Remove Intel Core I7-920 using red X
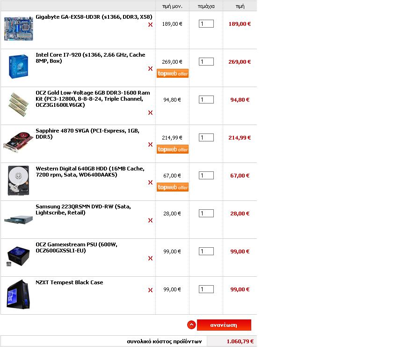 coord(150,69)
